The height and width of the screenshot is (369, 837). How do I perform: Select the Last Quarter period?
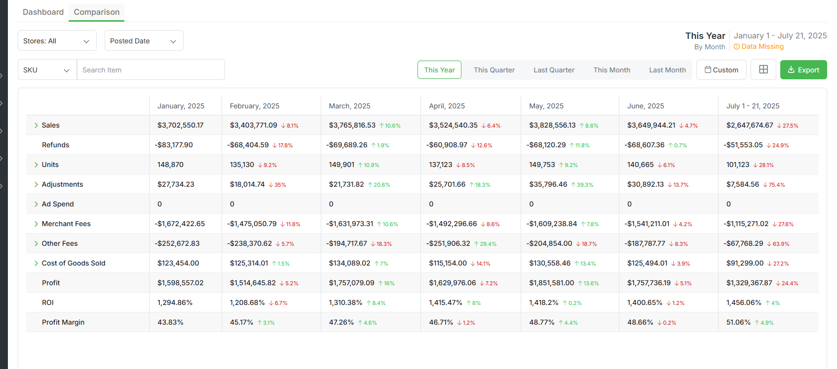(x=554, y=70)
